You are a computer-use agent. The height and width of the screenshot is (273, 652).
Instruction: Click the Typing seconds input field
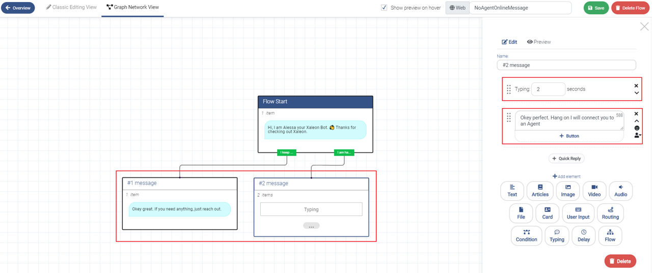548,89
